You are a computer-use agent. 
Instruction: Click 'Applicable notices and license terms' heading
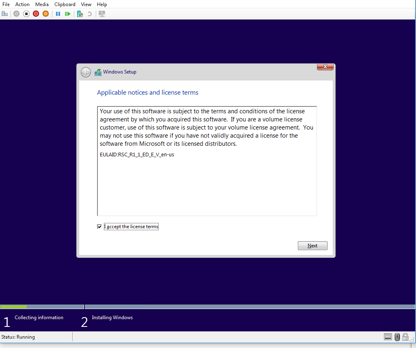tap(147, 92)
